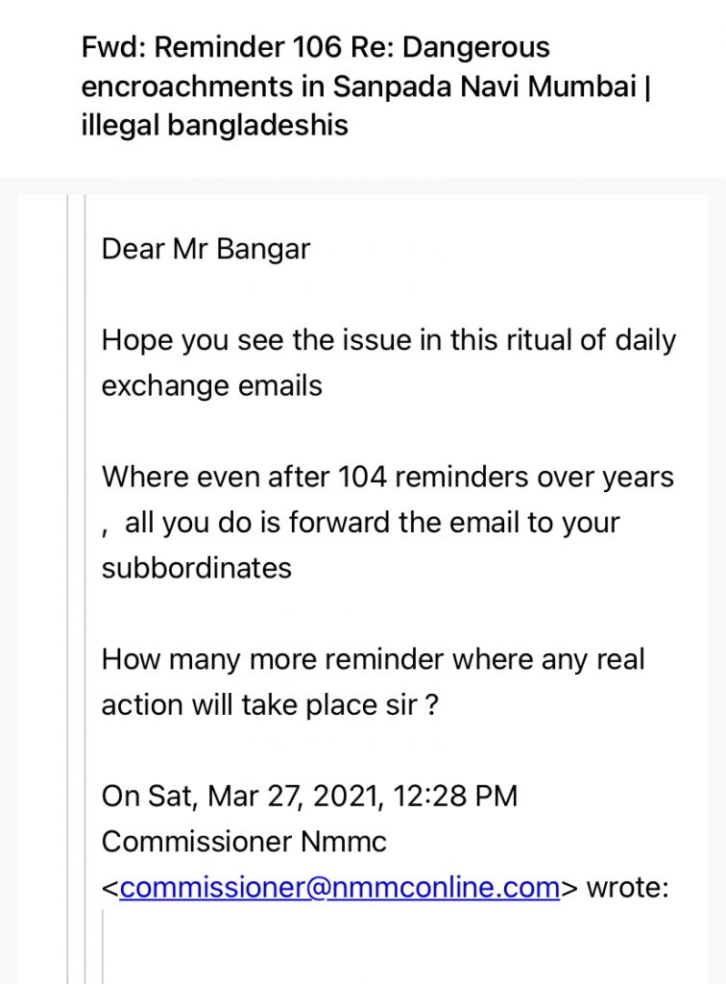This screenshot has height=984, width=726.
Task: Click the word 'subbordinates' in the message
Action: pyautogui.click(x=197, y=568)
